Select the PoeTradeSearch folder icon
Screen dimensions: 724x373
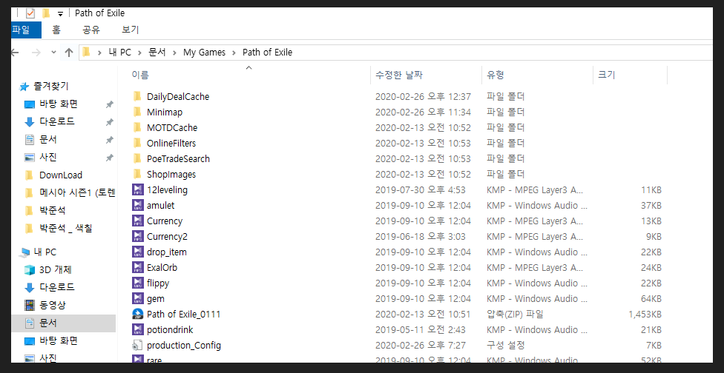pyautogui.click(x=137, y=158)
